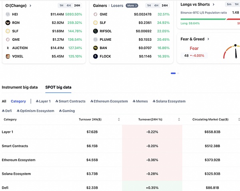Click the SLF coin icon in Gainers list
Image resolution: width=240 pixels, height=191 pixels.
tap(95, 23)
